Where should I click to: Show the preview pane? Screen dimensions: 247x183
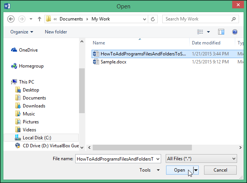pos(221,32)
